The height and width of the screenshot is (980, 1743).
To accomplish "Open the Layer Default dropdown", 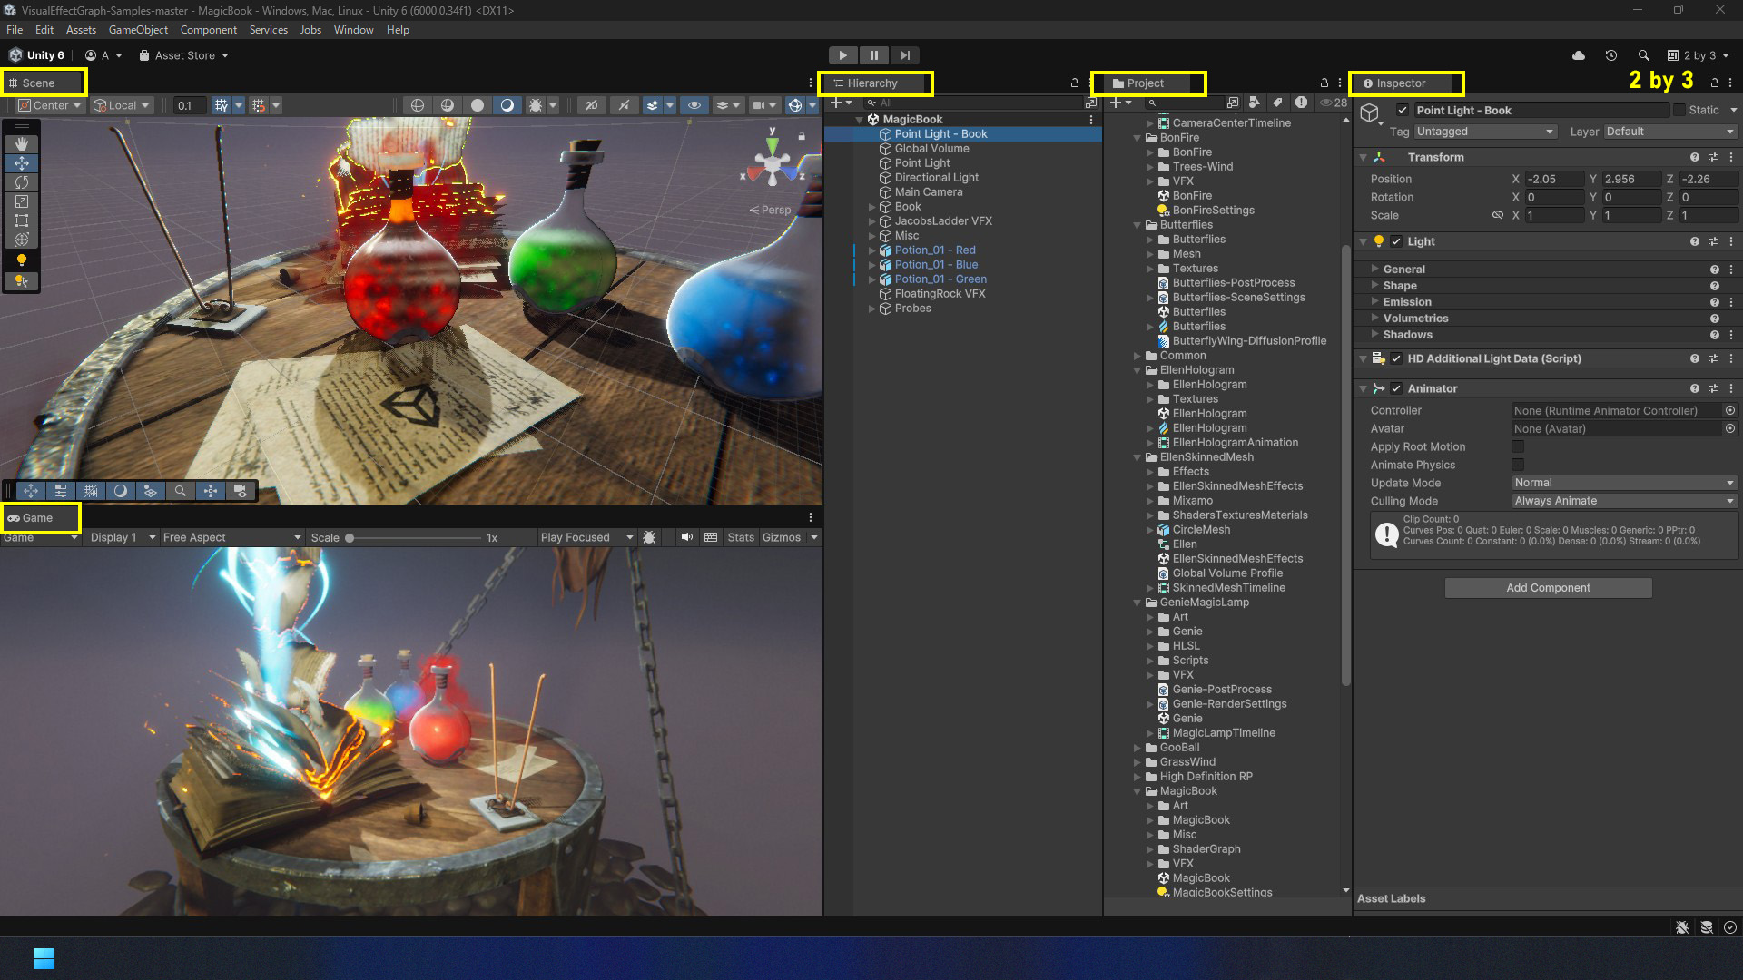I will [x=1670, y=132].
